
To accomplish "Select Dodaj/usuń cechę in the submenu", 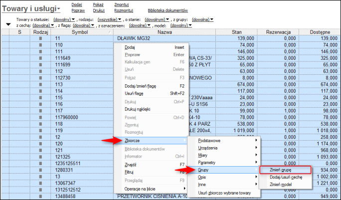I will point(285,177).
